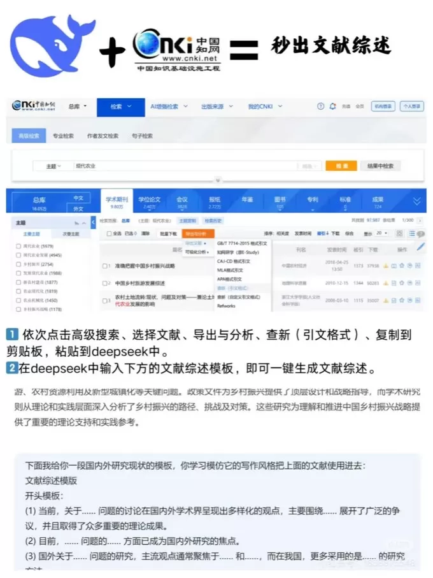Open last action icon for 中国乡村旅游发展综述

(x=418, y=283)
